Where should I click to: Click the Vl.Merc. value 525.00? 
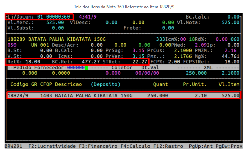click(55, 22)
